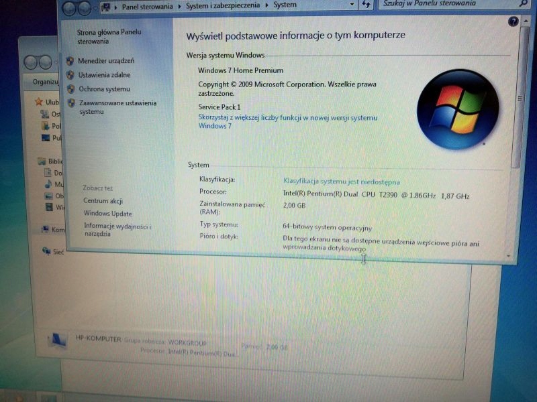Click the search magnifier icon
The height and width of the screenshot is (402, 537).
[523, 3]
